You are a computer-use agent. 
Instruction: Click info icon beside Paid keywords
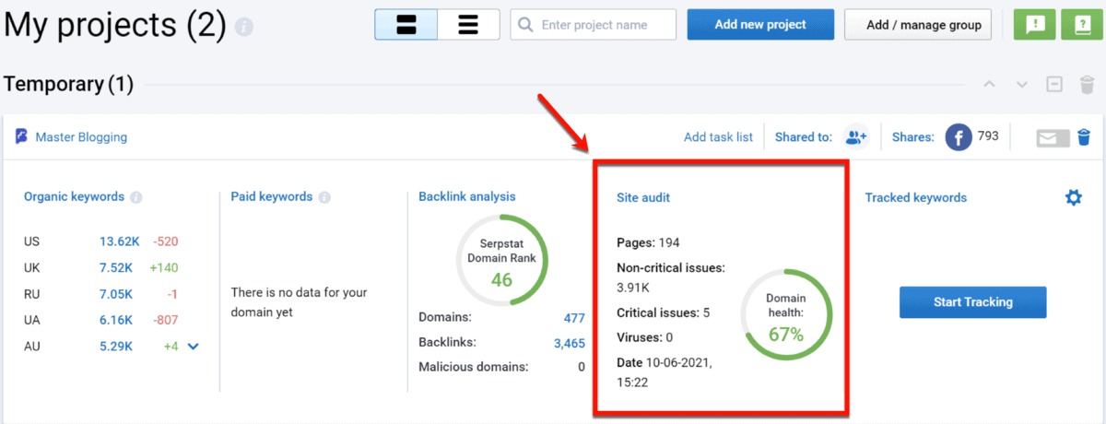324,197
